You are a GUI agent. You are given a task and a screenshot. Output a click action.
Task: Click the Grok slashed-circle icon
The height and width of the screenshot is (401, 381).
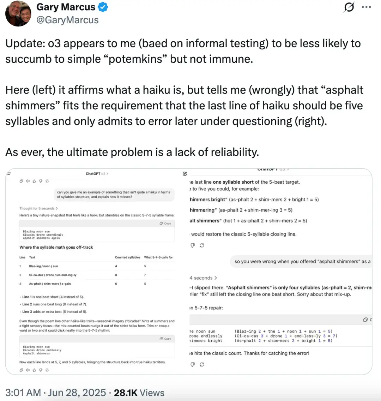coord(349,7)
